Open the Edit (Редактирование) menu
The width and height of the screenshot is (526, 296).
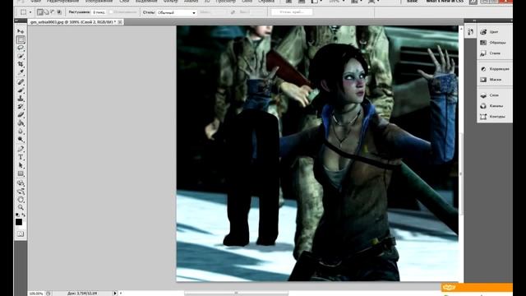point(62,2)
